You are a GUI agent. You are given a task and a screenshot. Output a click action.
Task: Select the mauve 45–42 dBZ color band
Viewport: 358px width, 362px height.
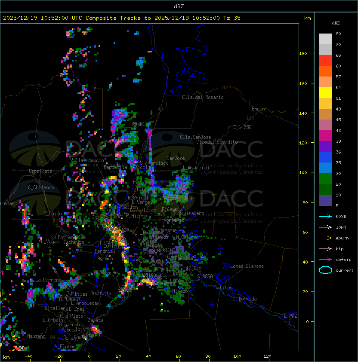(325, 125)
